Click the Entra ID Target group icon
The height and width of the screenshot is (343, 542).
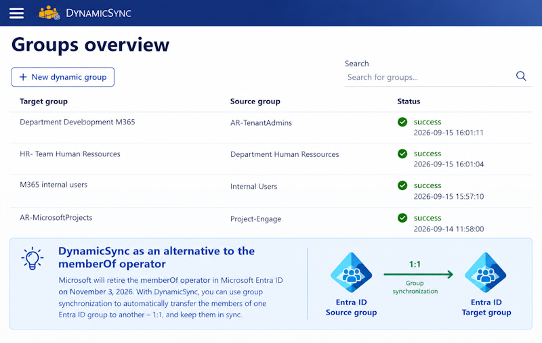486,273
